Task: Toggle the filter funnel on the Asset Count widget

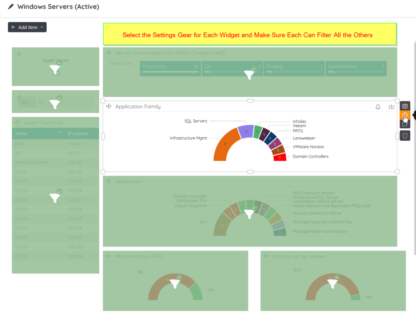Action: pyautogui.click(x=55, y=69)
